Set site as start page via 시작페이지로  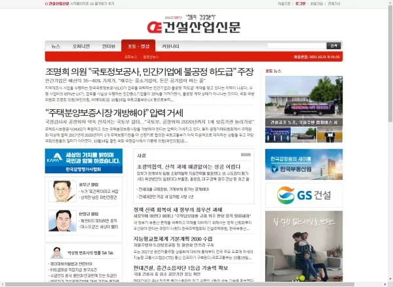coord(79,4)
